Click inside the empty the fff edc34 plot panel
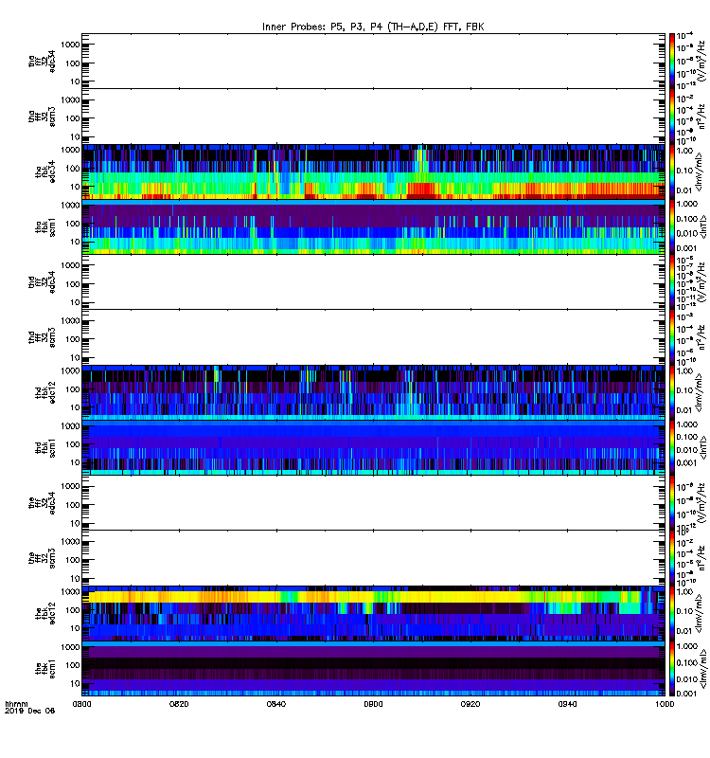This screenshot has height=758, width=710. [373, 503]
